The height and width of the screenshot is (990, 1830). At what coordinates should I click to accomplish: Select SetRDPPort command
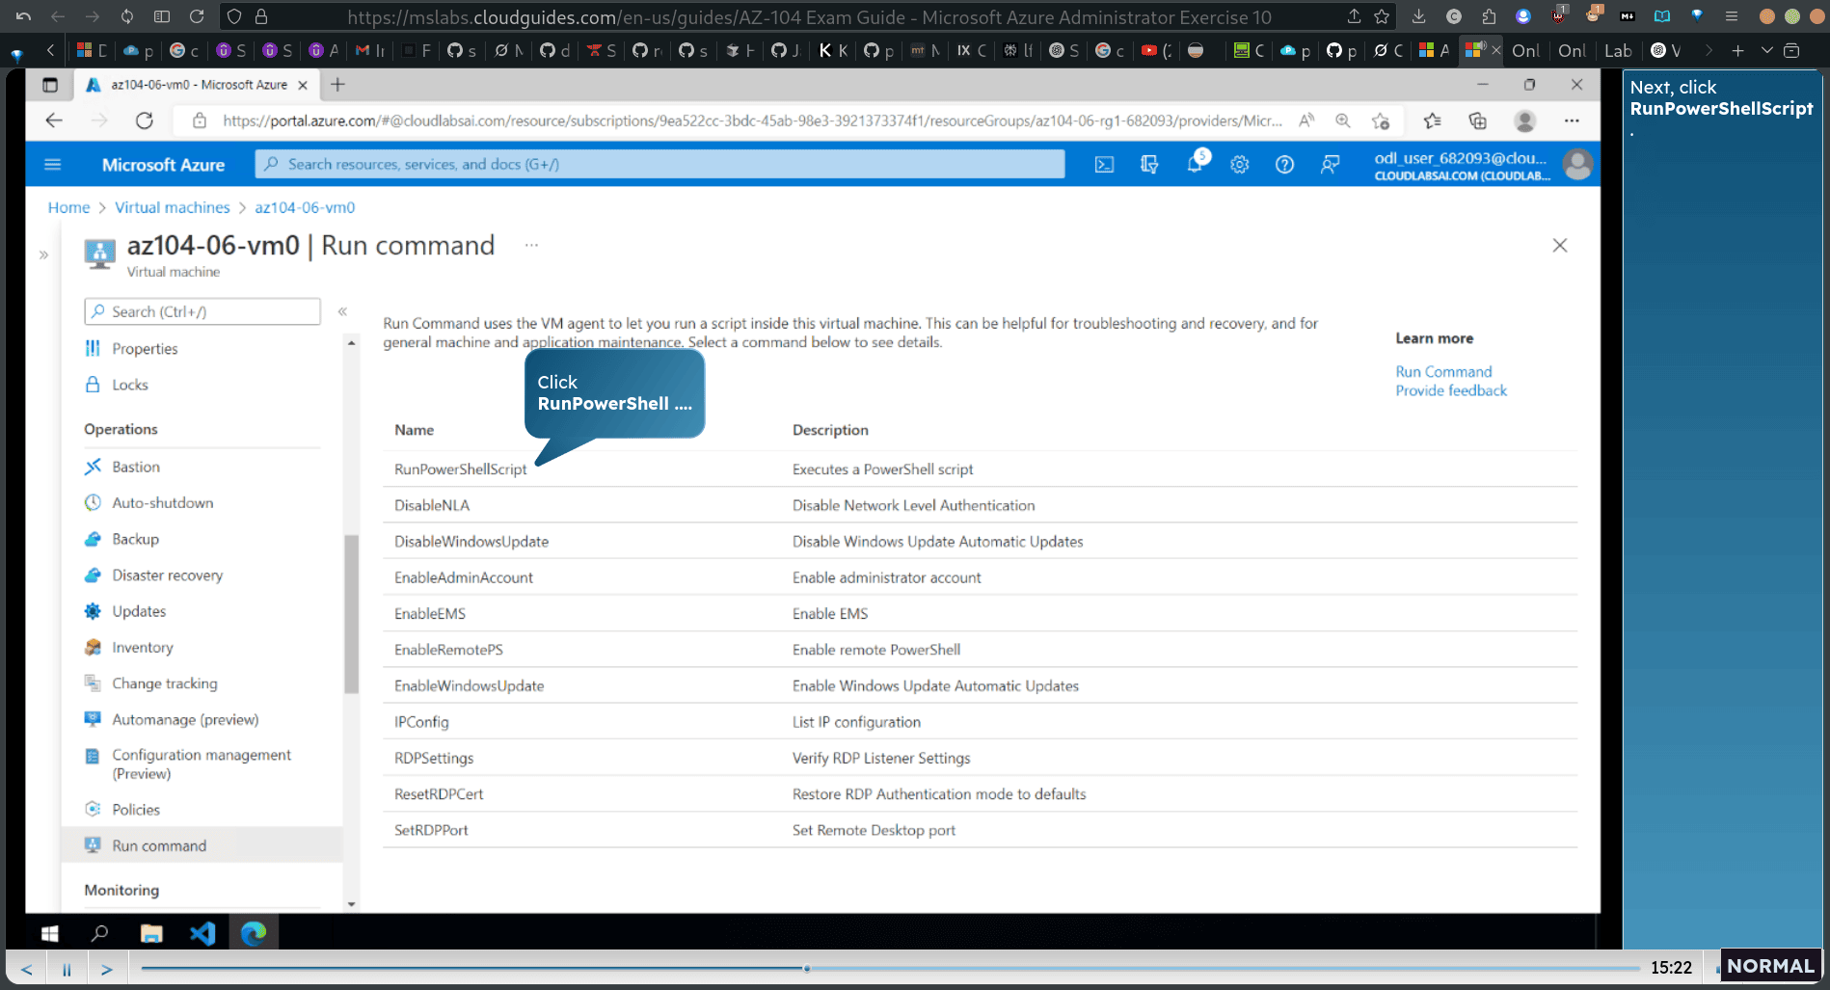click(x=431, y=830)
